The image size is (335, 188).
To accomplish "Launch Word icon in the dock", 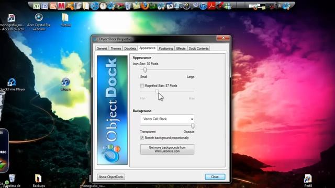I will [44, 6].
